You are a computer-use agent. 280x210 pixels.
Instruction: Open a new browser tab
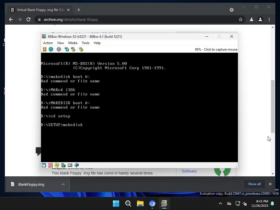[x=79, y=10]
